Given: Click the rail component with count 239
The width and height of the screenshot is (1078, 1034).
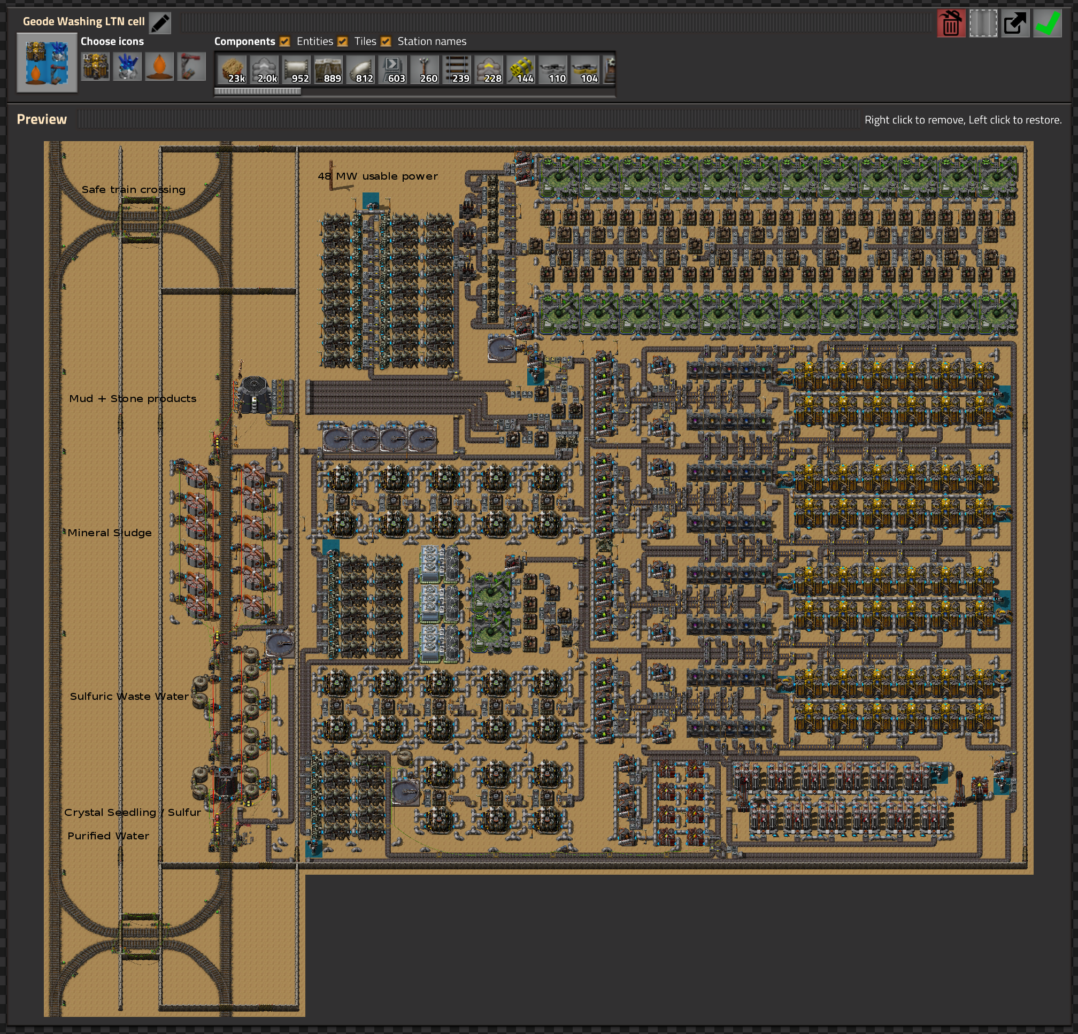Looking at the screenshot, I should point(457,70).
